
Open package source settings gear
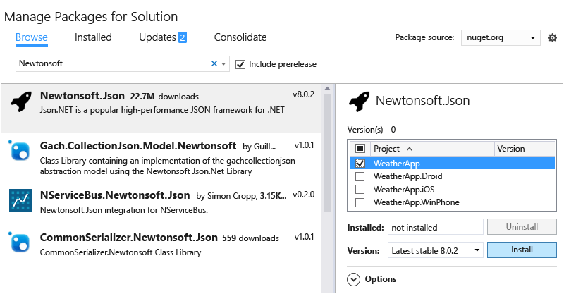pyautogui.click(x=553, y=37)
